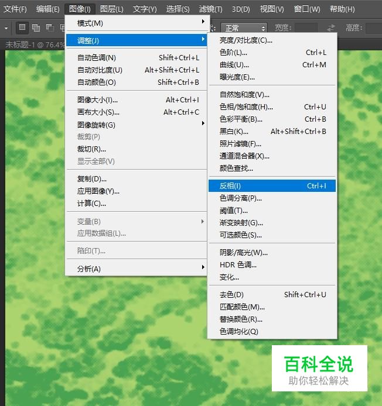Apply 反相(I) invert

[x=272, y=186]
